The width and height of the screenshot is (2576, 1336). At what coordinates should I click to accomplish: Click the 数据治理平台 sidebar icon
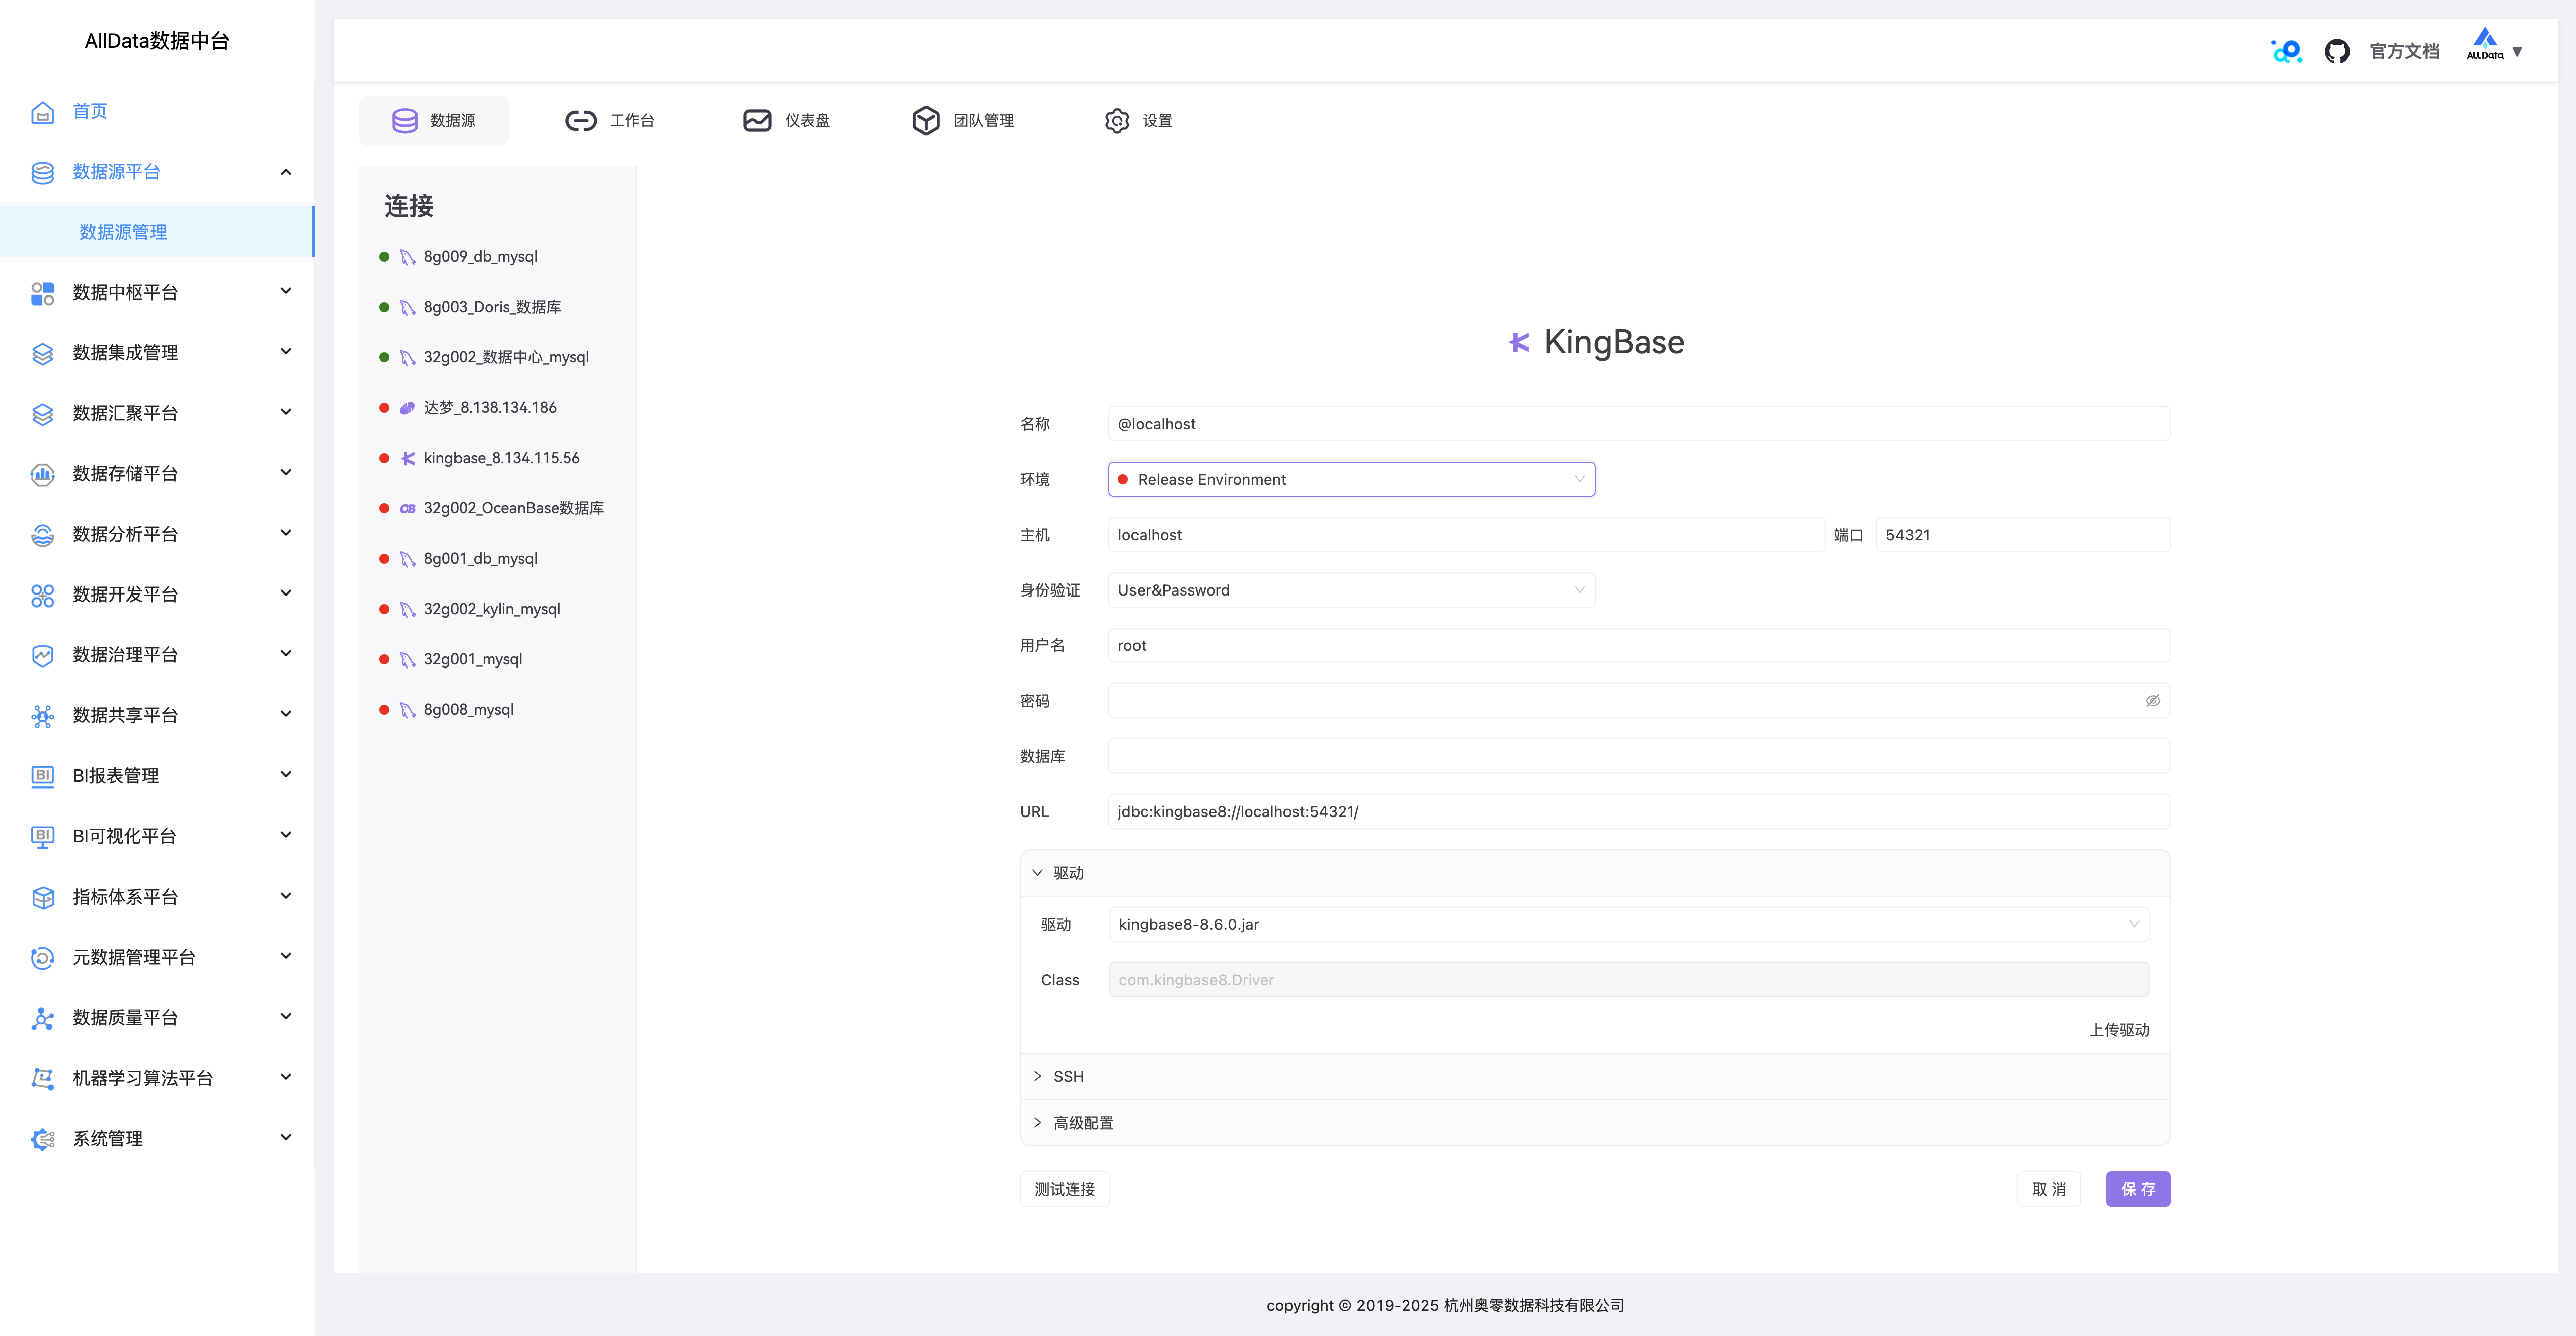point(42,655)
